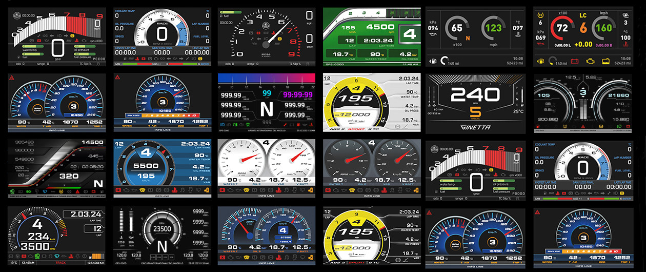Click the red TRACK mode label
Screen dimensions: 646x272
60,262
